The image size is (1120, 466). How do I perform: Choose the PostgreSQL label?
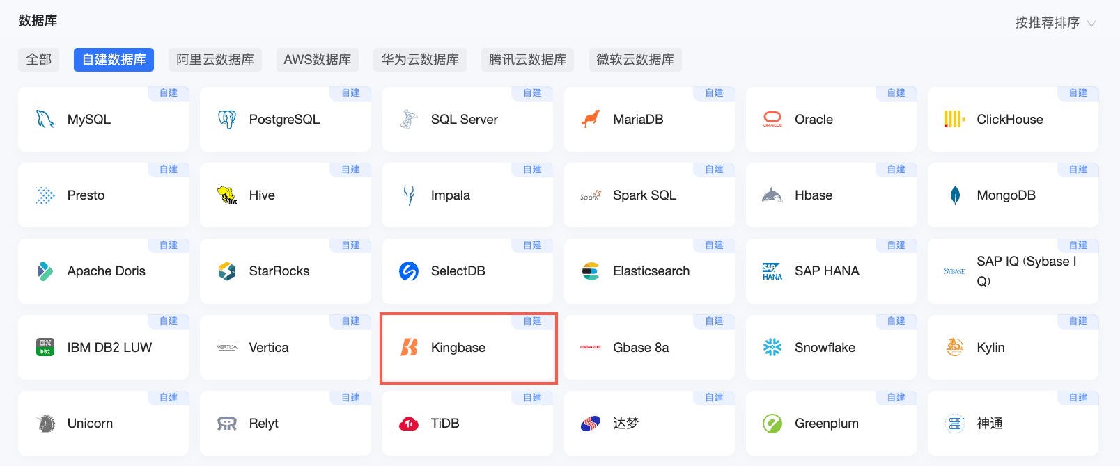point(284,120)
